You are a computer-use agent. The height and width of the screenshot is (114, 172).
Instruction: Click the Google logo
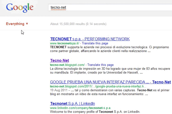[x=20, y=7]
